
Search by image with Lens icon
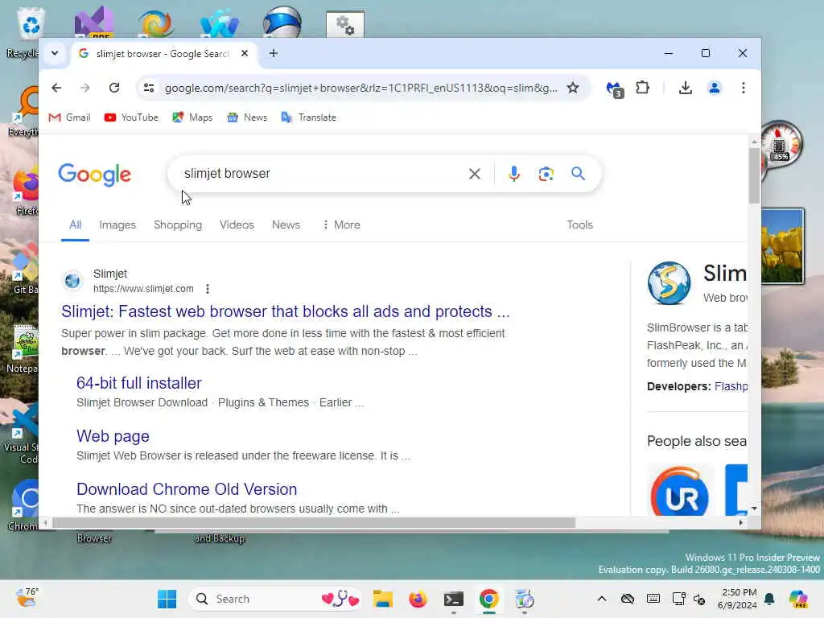[546, 174]
